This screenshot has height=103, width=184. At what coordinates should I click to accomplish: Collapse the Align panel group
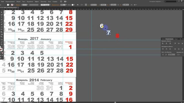180,39
